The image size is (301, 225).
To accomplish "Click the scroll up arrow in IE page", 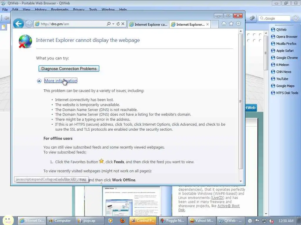I will [240, 31].
